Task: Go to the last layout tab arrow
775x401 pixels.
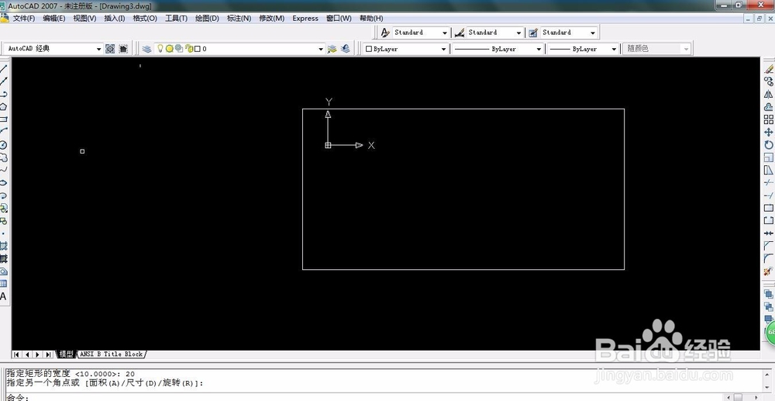Action: (x=48, y=354)
